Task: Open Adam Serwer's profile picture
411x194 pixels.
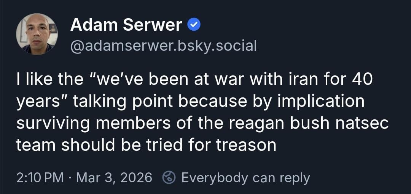Action: point(37,34)
